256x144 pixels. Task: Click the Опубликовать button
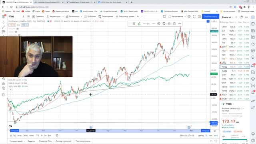coord(210,16)
